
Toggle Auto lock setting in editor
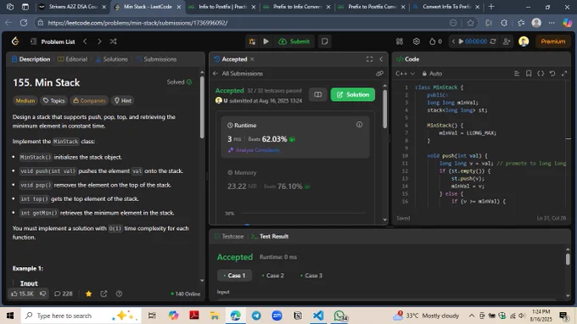[433, 74]
